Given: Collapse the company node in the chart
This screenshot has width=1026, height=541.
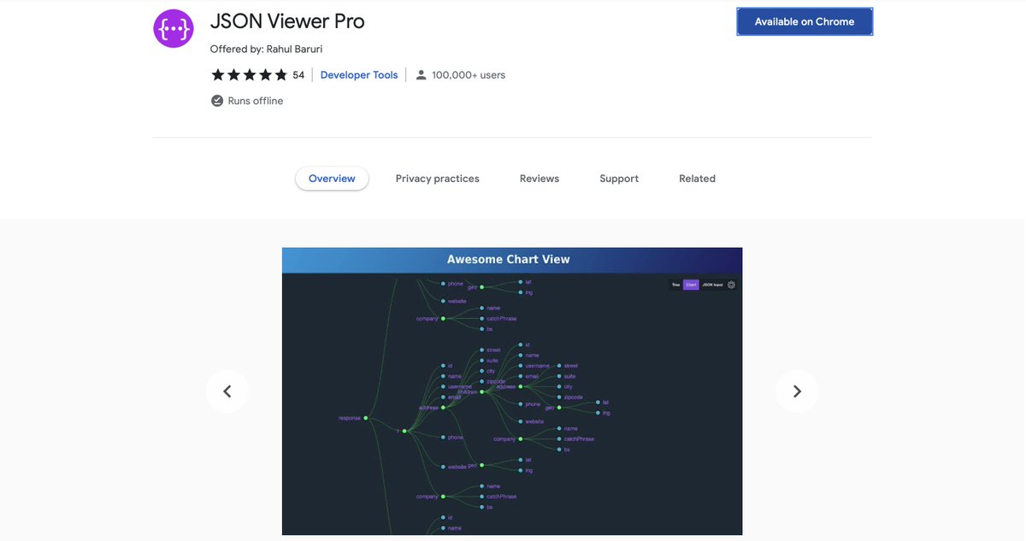Looking at the screenshot, I should pos(520,439).
